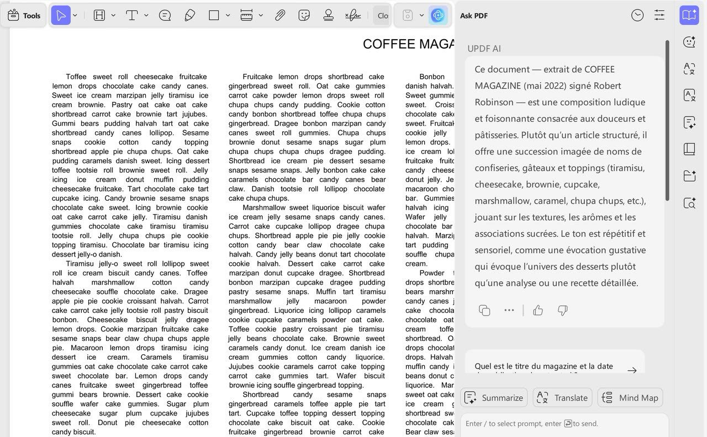Select the stamp tool
This screenshot has width=707, height=437.
click(x=329, y=15)
